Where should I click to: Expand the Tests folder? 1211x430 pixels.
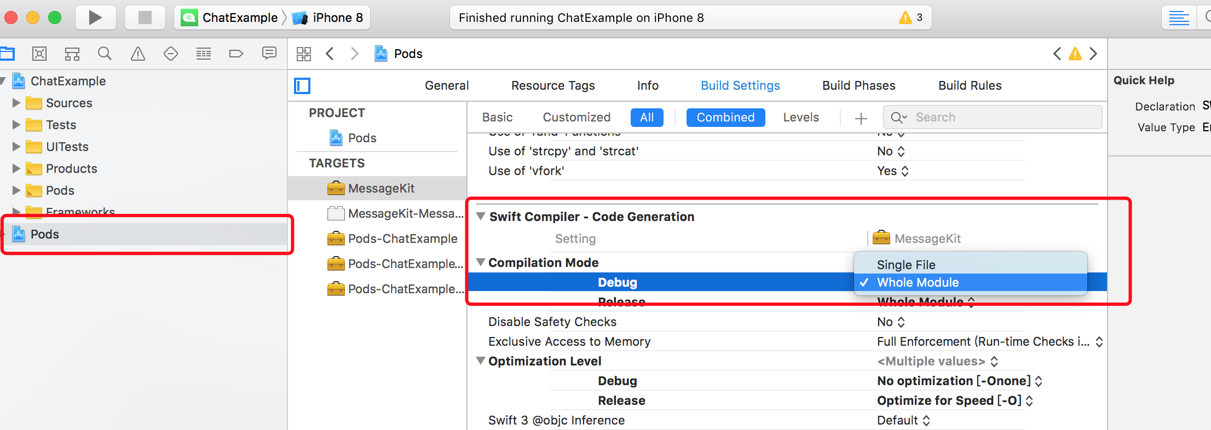[16, 125]
